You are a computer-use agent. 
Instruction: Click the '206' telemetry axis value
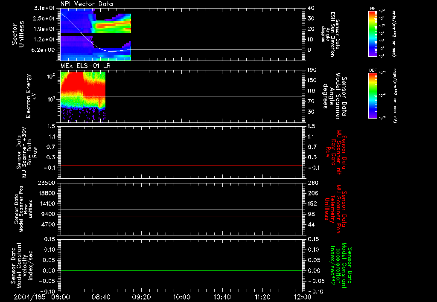(313, 193)
